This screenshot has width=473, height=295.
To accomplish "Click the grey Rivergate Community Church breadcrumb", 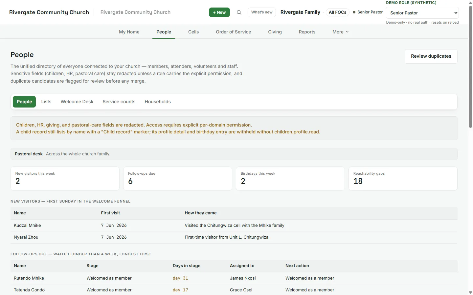I will [135, 12].
